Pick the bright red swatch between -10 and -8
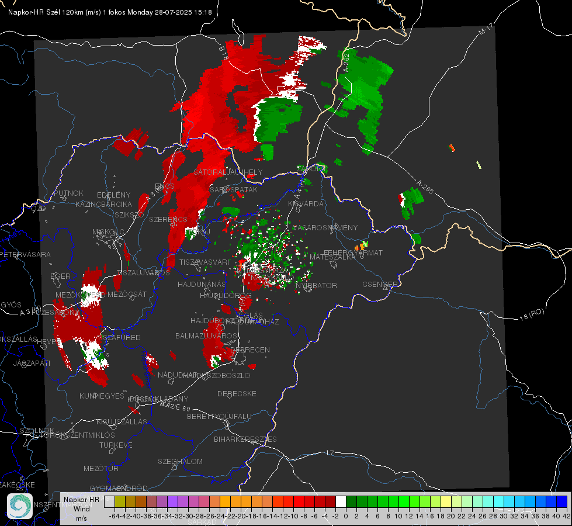This screenshot has width=572, height=526. (x=299, y=502)
